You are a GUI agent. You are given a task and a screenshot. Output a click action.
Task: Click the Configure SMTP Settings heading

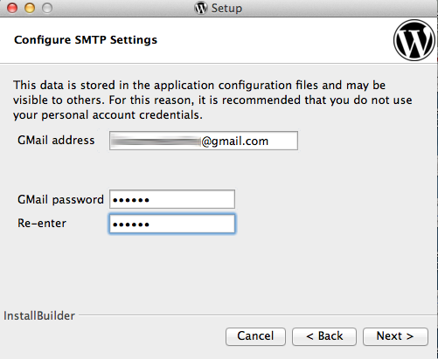tap(86, 40)
